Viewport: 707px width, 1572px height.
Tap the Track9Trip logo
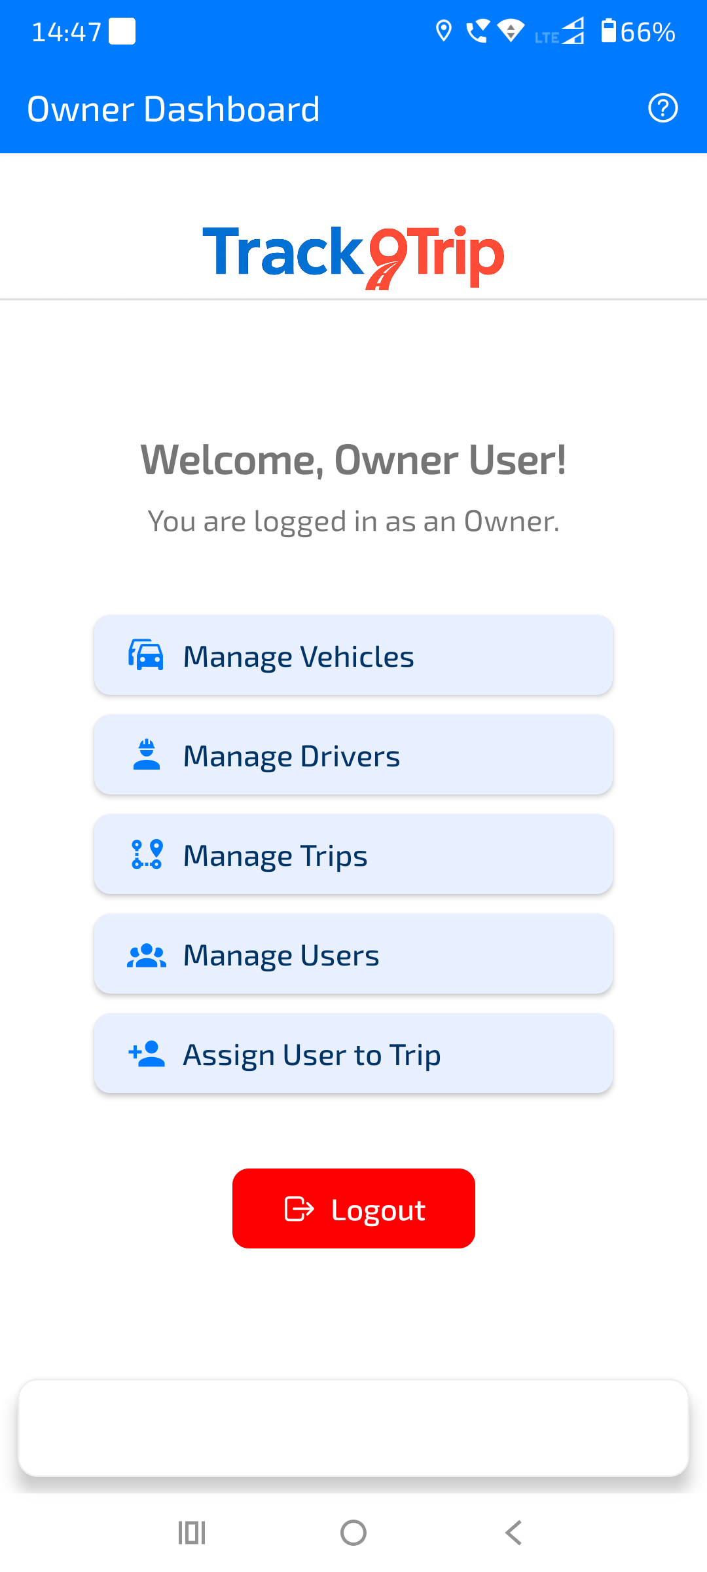[x=353, y=257]
